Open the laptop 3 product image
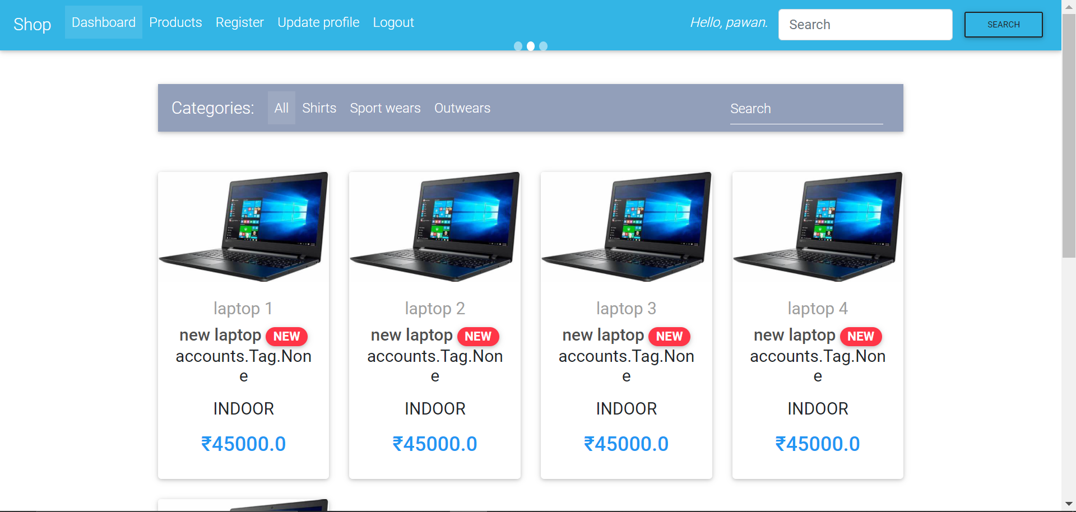The width and height of the screenshot is (1076, 512). (626, 227)
